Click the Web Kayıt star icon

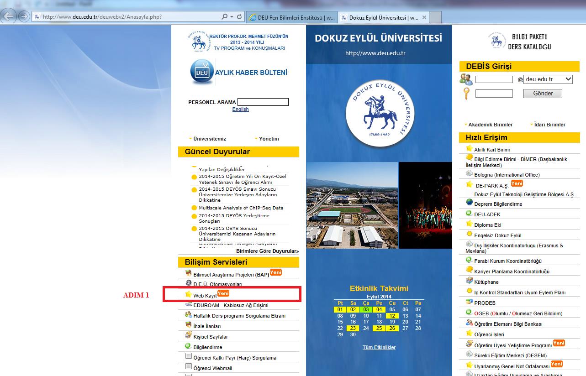(x=188, y=295)
